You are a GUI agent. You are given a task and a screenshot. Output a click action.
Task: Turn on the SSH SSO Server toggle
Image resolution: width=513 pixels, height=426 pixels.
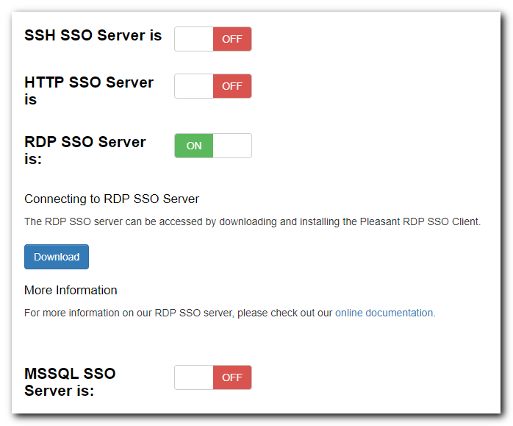point(213,39)
